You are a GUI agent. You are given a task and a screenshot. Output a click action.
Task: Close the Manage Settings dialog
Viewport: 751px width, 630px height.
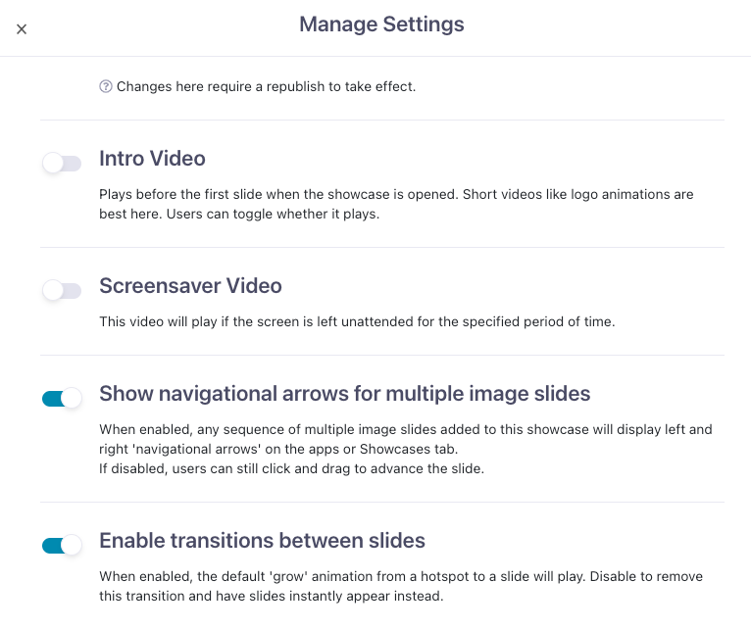coord(21,29)
